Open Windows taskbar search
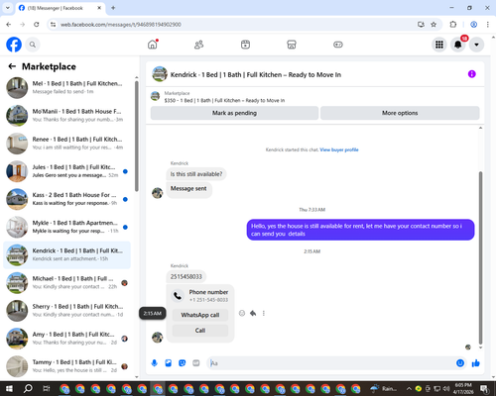Screen dimensions: 496x396 28,389
